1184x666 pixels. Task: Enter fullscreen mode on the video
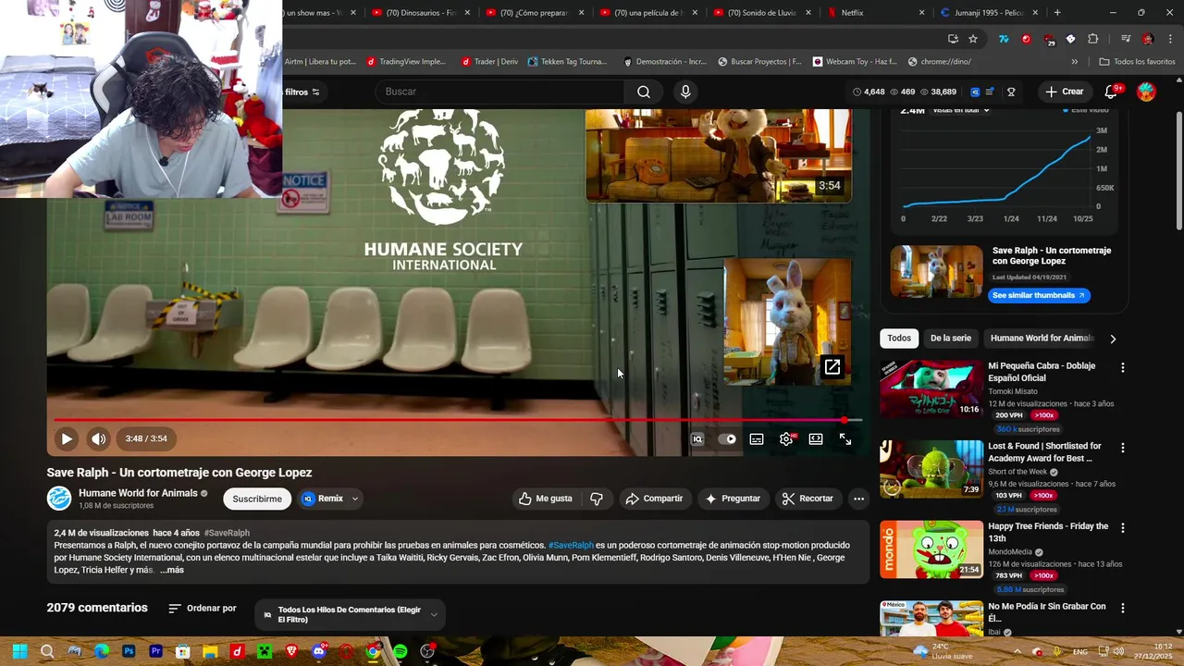(845, 439)
